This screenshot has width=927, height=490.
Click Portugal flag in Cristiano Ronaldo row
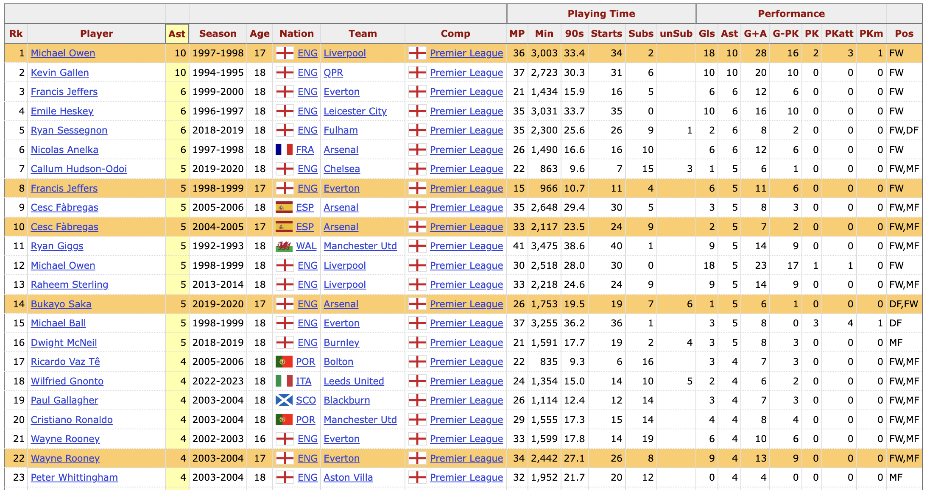(284, 420)
